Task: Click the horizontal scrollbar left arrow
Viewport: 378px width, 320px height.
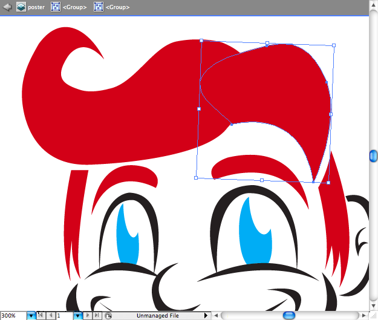Action: [x=216, y=315]
